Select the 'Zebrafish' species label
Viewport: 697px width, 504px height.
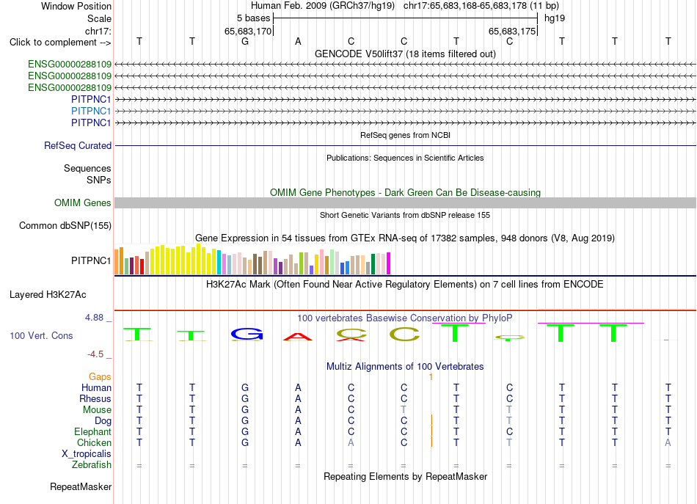coord(92,465)
